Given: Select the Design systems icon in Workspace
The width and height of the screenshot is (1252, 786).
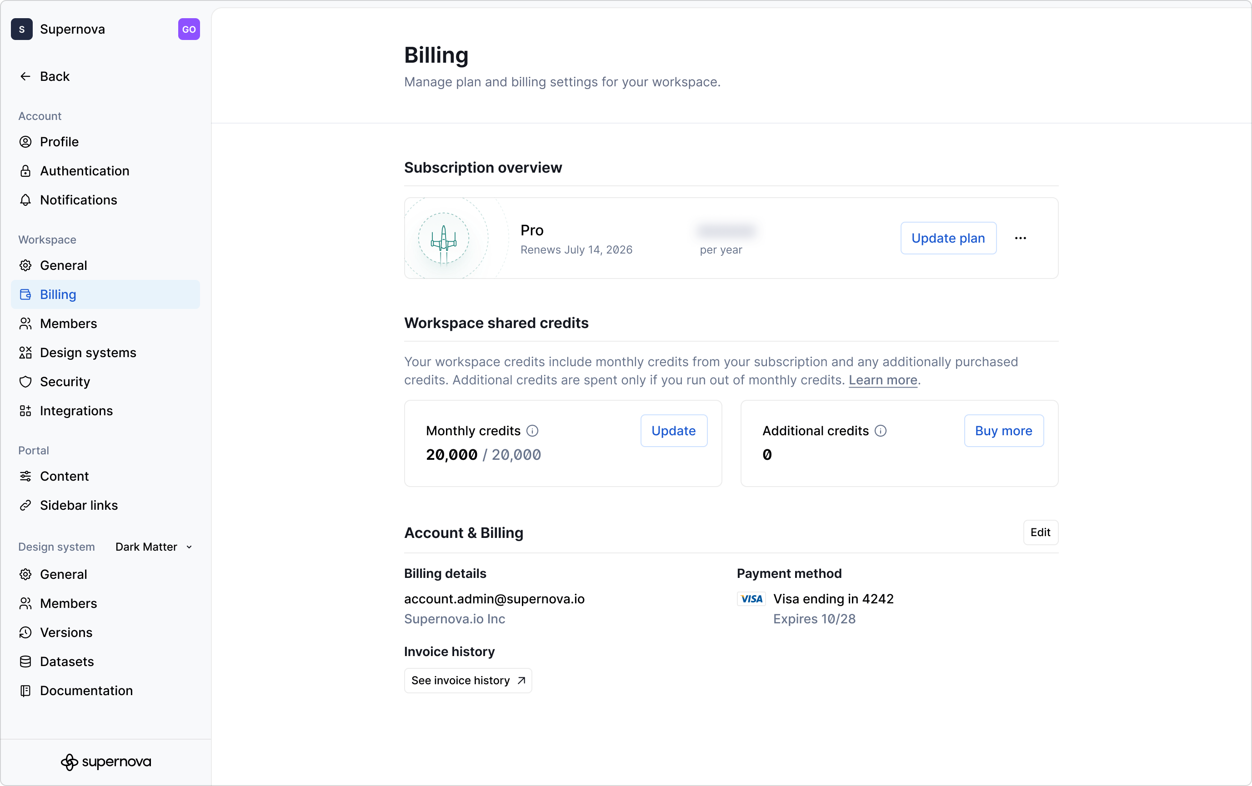Looking at the screenshot, I should tap(25, 353).
